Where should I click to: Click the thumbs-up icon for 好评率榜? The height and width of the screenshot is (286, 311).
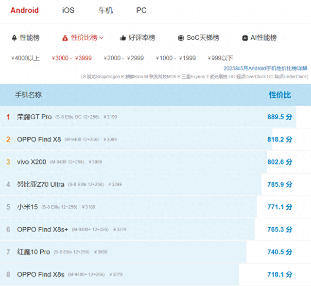tap(123, 38)
